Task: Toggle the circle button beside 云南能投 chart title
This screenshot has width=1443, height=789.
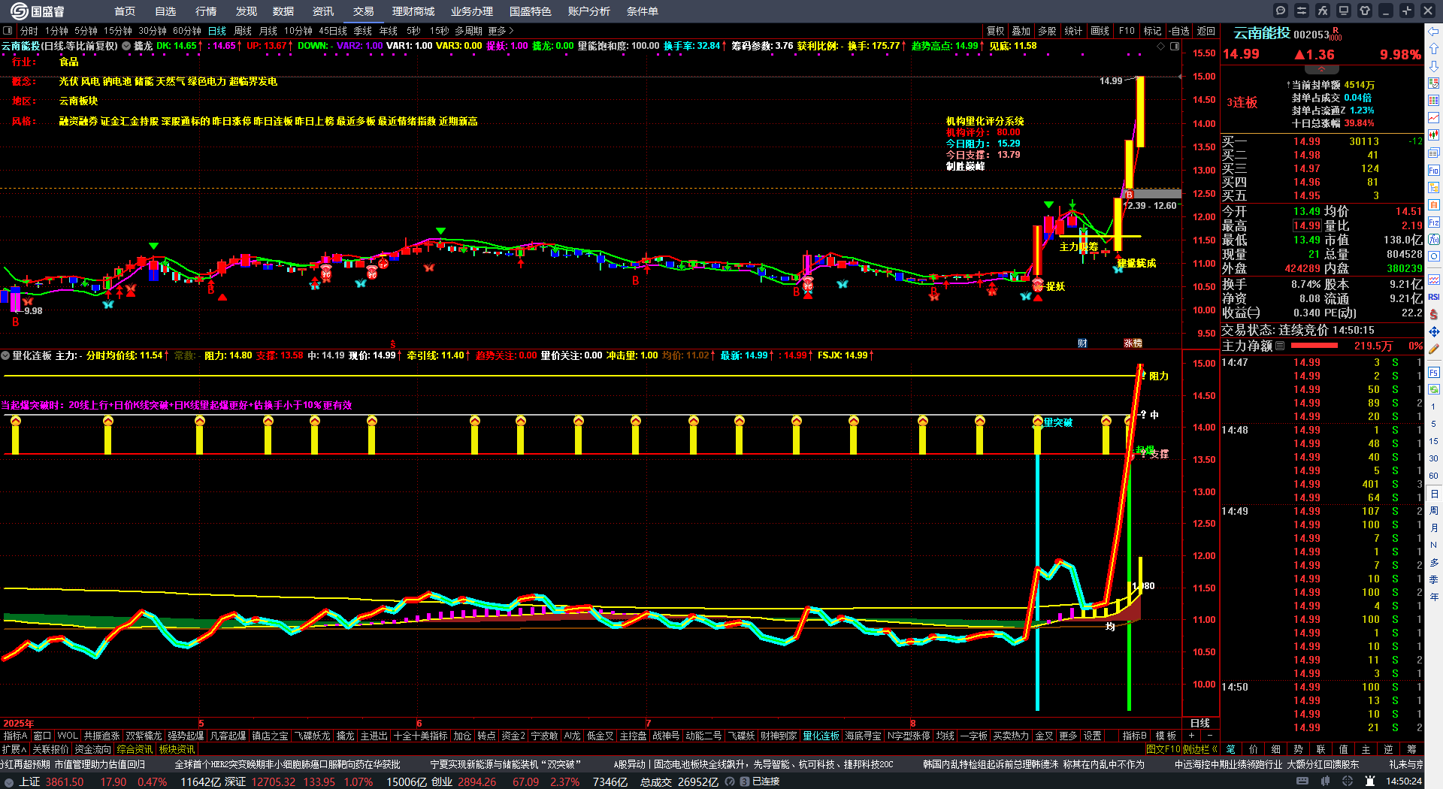Action: (126, 46)
